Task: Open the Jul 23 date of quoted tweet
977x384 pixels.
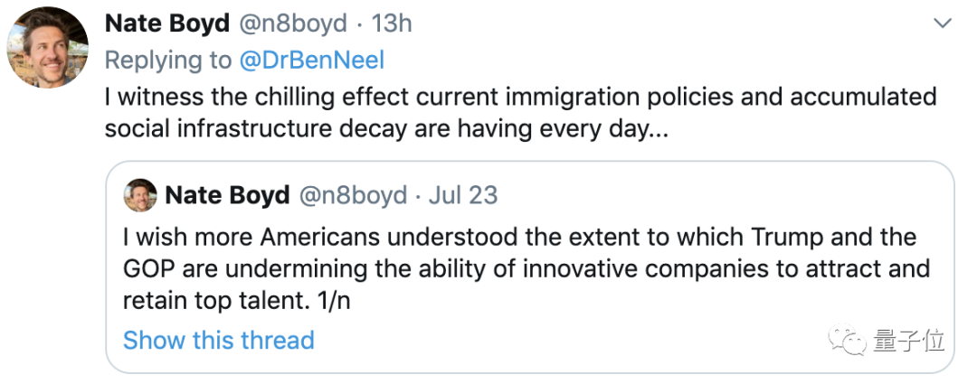Action: [x=463, y=195]
